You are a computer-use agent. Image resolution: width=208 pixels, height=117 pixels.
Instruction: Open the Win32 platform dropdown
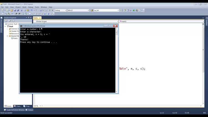coord(88,10)
